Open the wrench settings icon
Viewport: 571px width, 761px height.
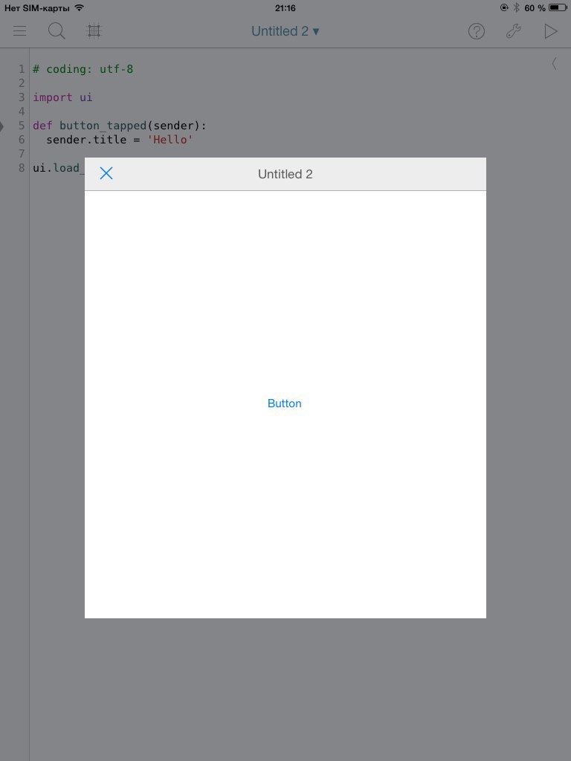pos(513,31)
